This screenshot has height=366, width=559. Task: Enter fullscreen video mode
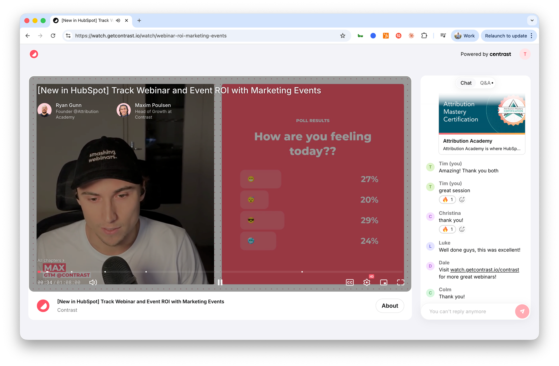point(401,282)
